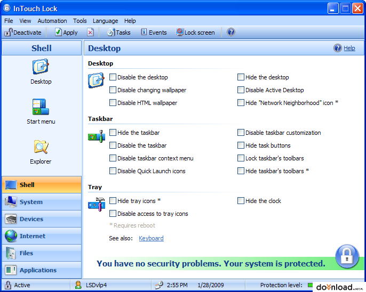366x292 pixels.
Task: Open the File menu
Action: click(x=9, y=21)
